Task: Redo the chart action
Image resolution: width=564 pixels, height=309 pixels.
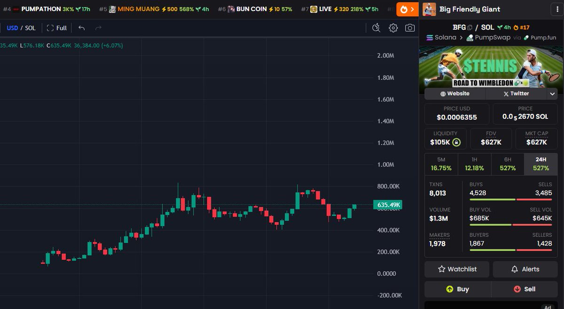Action: pyautogui.click(x=98, y=28)
